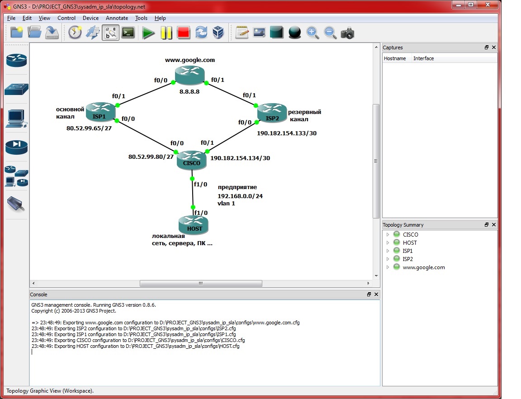The image size is (521, 399).
Task: Click the 192.168.0.0/24 network label
Action: [240, 196]
